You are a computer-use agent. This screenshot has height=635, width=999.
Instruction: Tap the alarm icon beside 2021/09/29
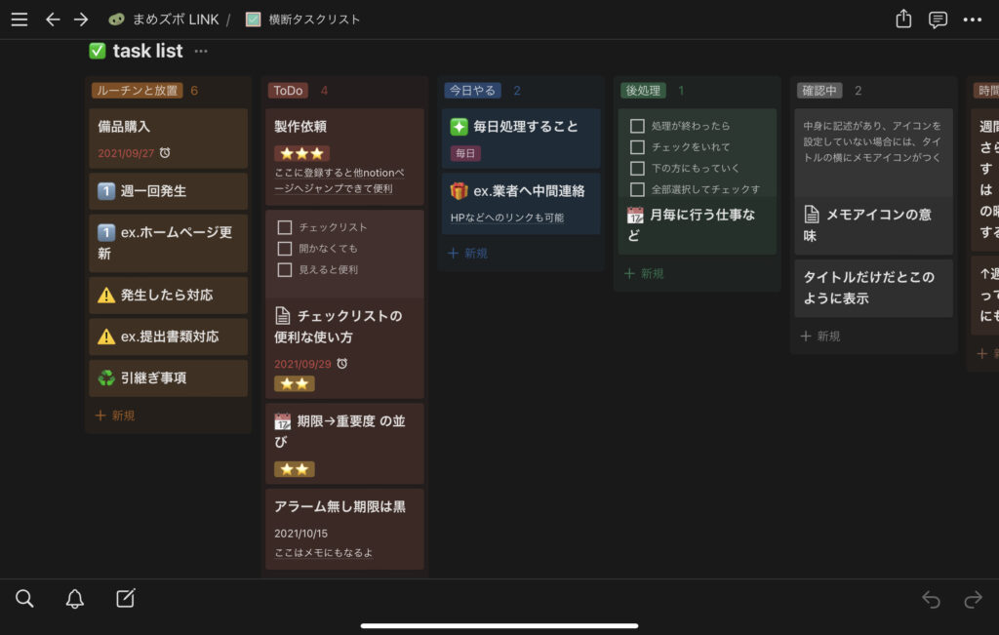342,364
